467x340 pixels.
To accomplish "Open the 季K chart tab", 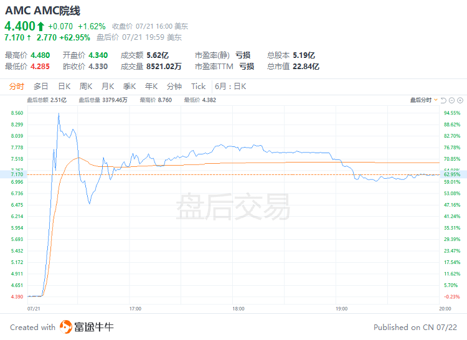I will click(x=130, y=87).
